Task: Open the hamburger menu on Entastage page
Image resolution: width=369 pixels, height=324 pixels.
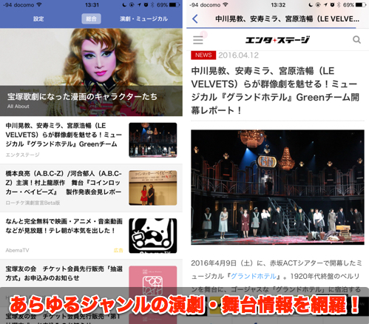Action: point(198,40)
